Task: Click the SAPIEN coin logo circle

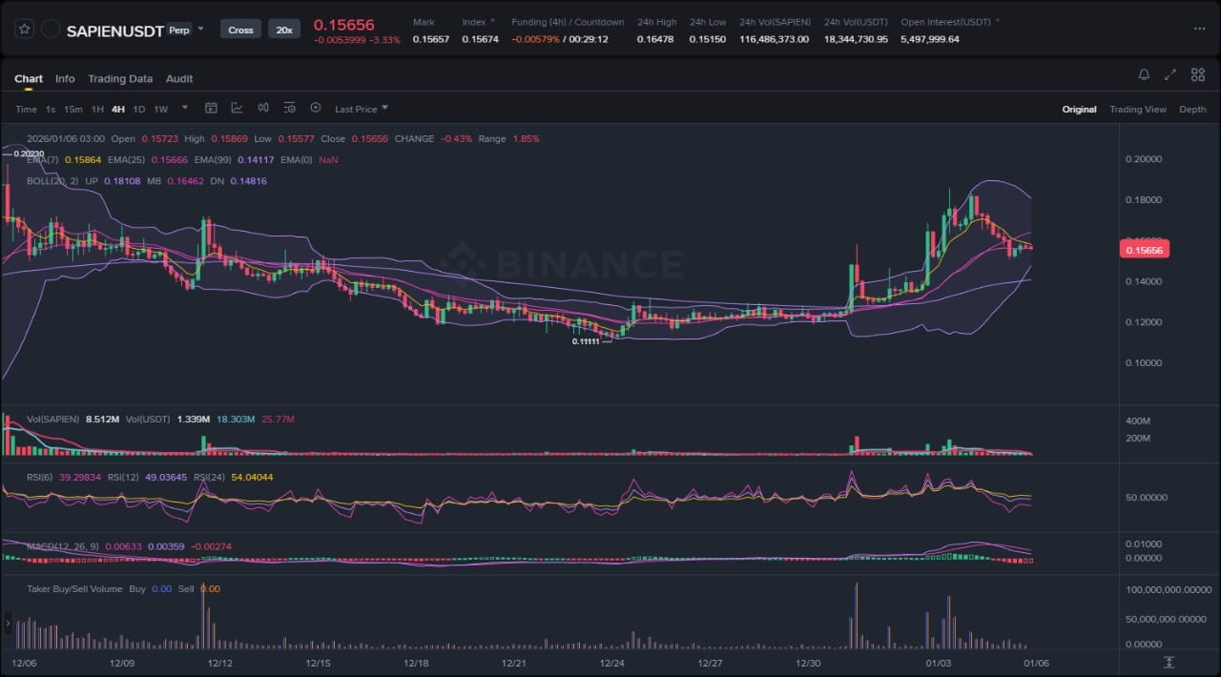Action: pos(51,30)
